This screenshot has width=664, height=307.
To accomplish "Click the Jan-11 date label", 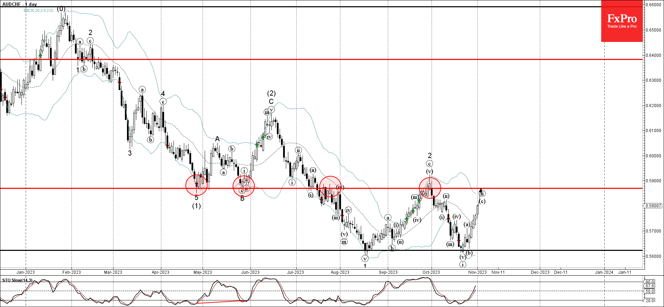I will tap(625, 272).
